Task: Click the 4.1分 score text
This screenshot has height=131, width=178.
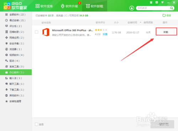Action: pos(98,34)
